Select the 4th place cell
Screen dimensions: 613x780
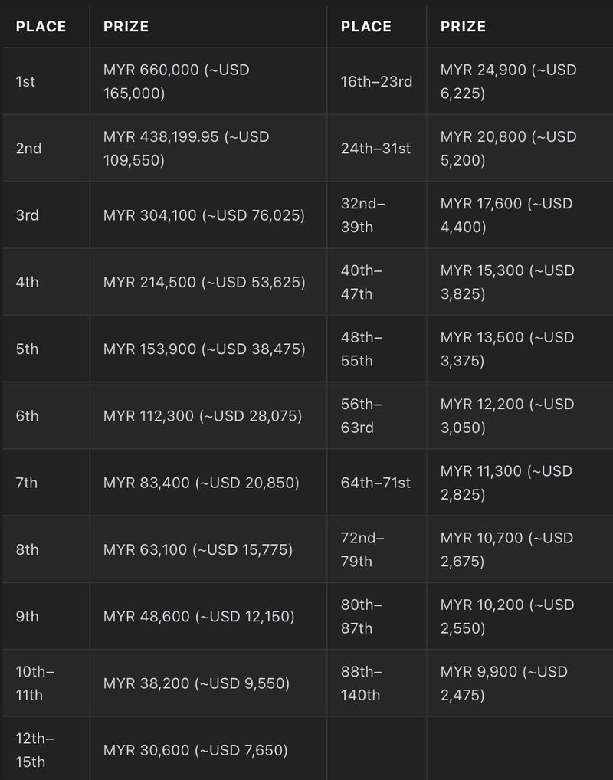coord(46,282)
